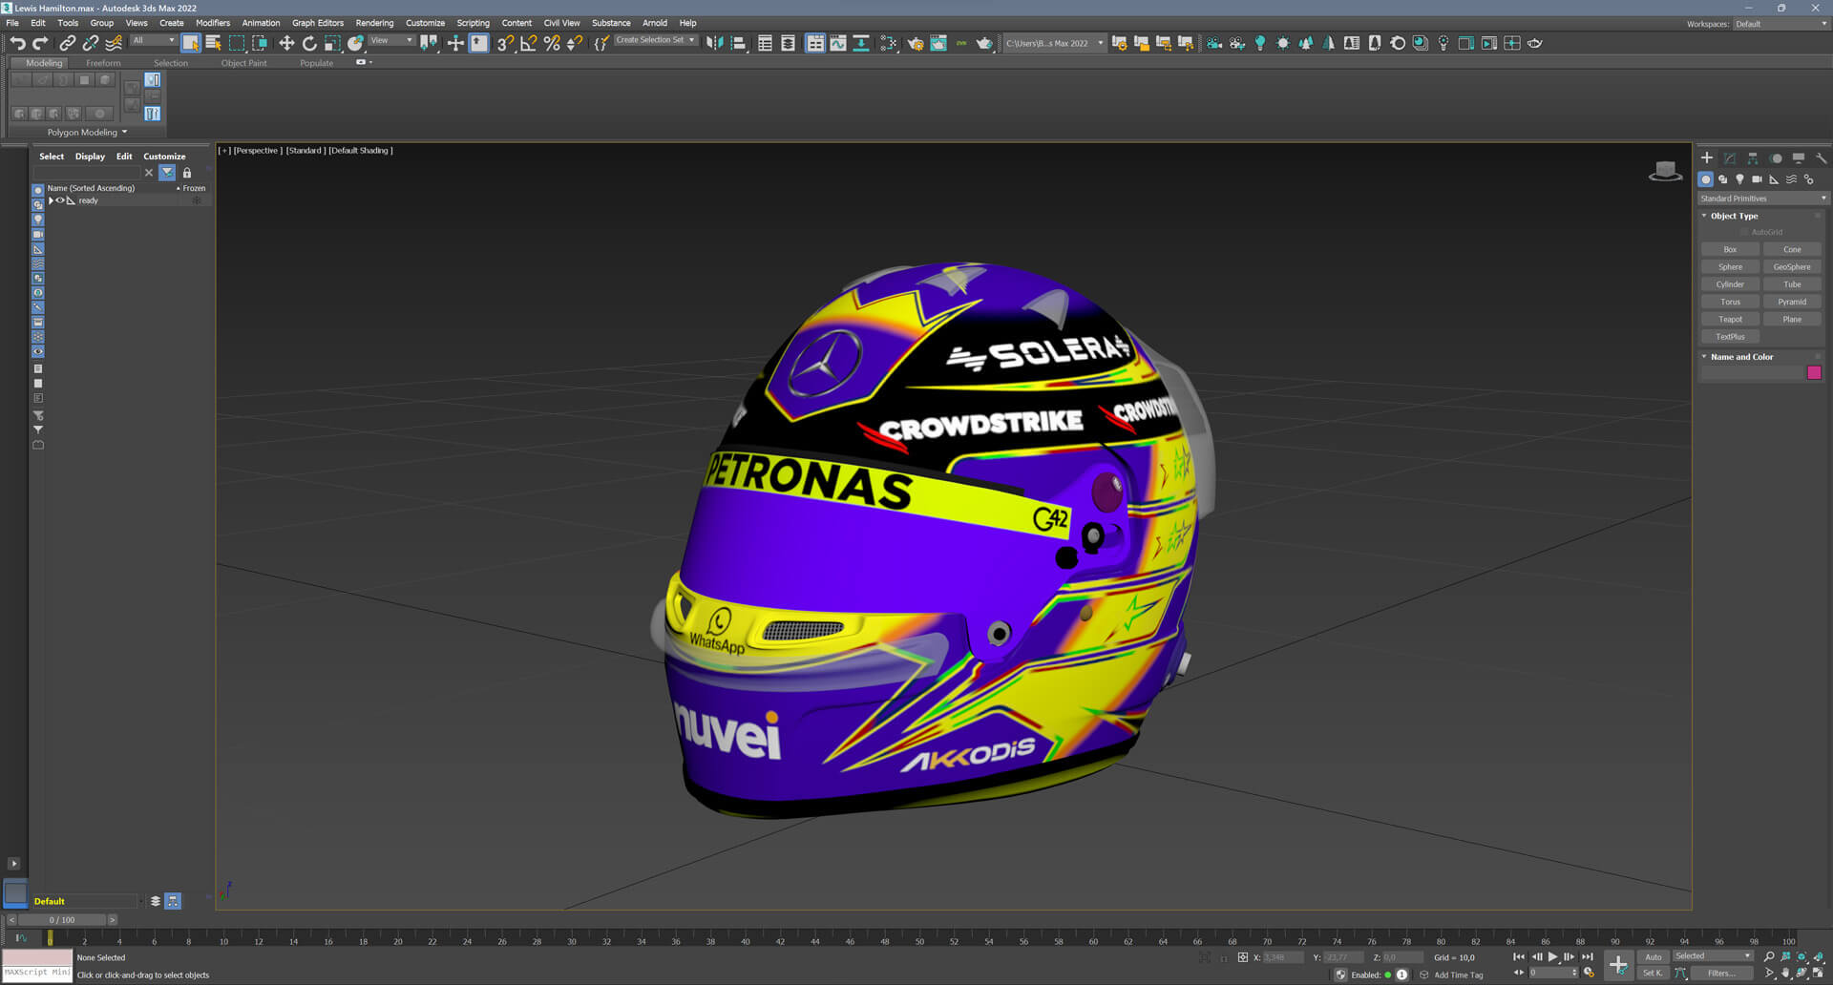Image resolution: width=1833 pixels, height=985 pixels.
Task: Open the Utilities panel wrench icon
Action: (x=1821, y=158)
